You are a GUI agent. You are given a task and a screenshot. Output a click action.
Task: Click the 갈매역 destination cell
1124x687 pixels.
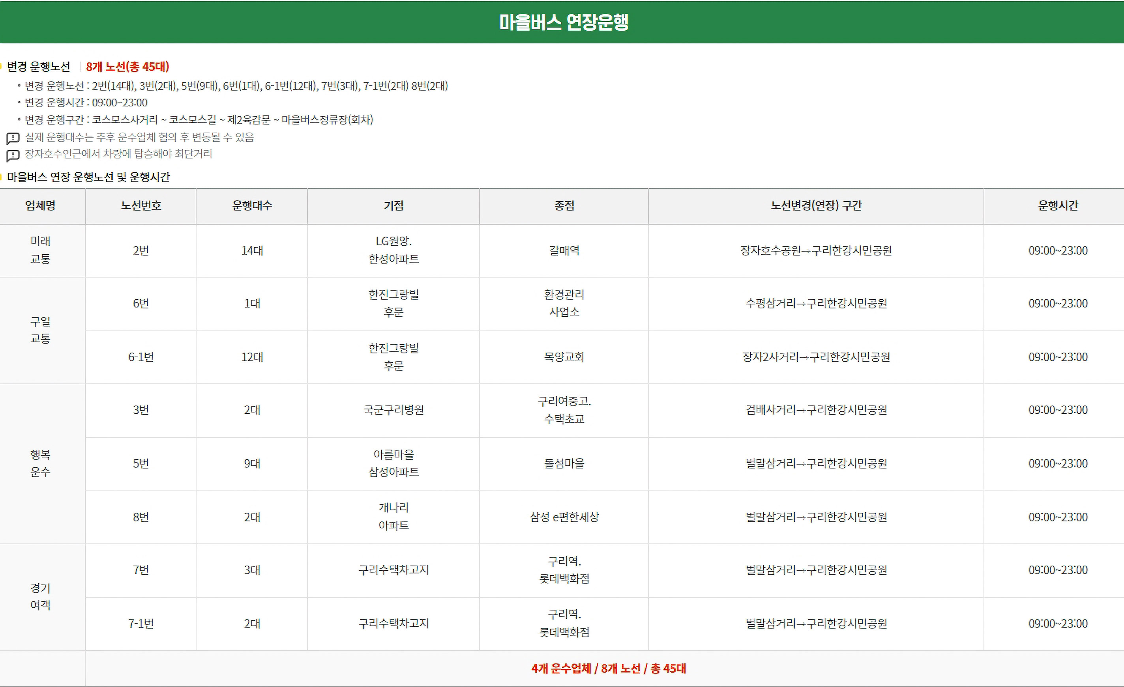(564, 250)
